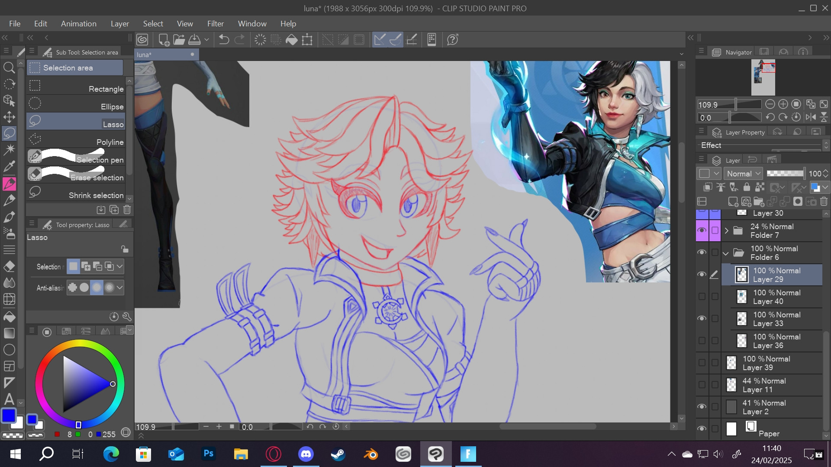
Task: Click the New canvas icon in command bar
Action: coord(164,40)
